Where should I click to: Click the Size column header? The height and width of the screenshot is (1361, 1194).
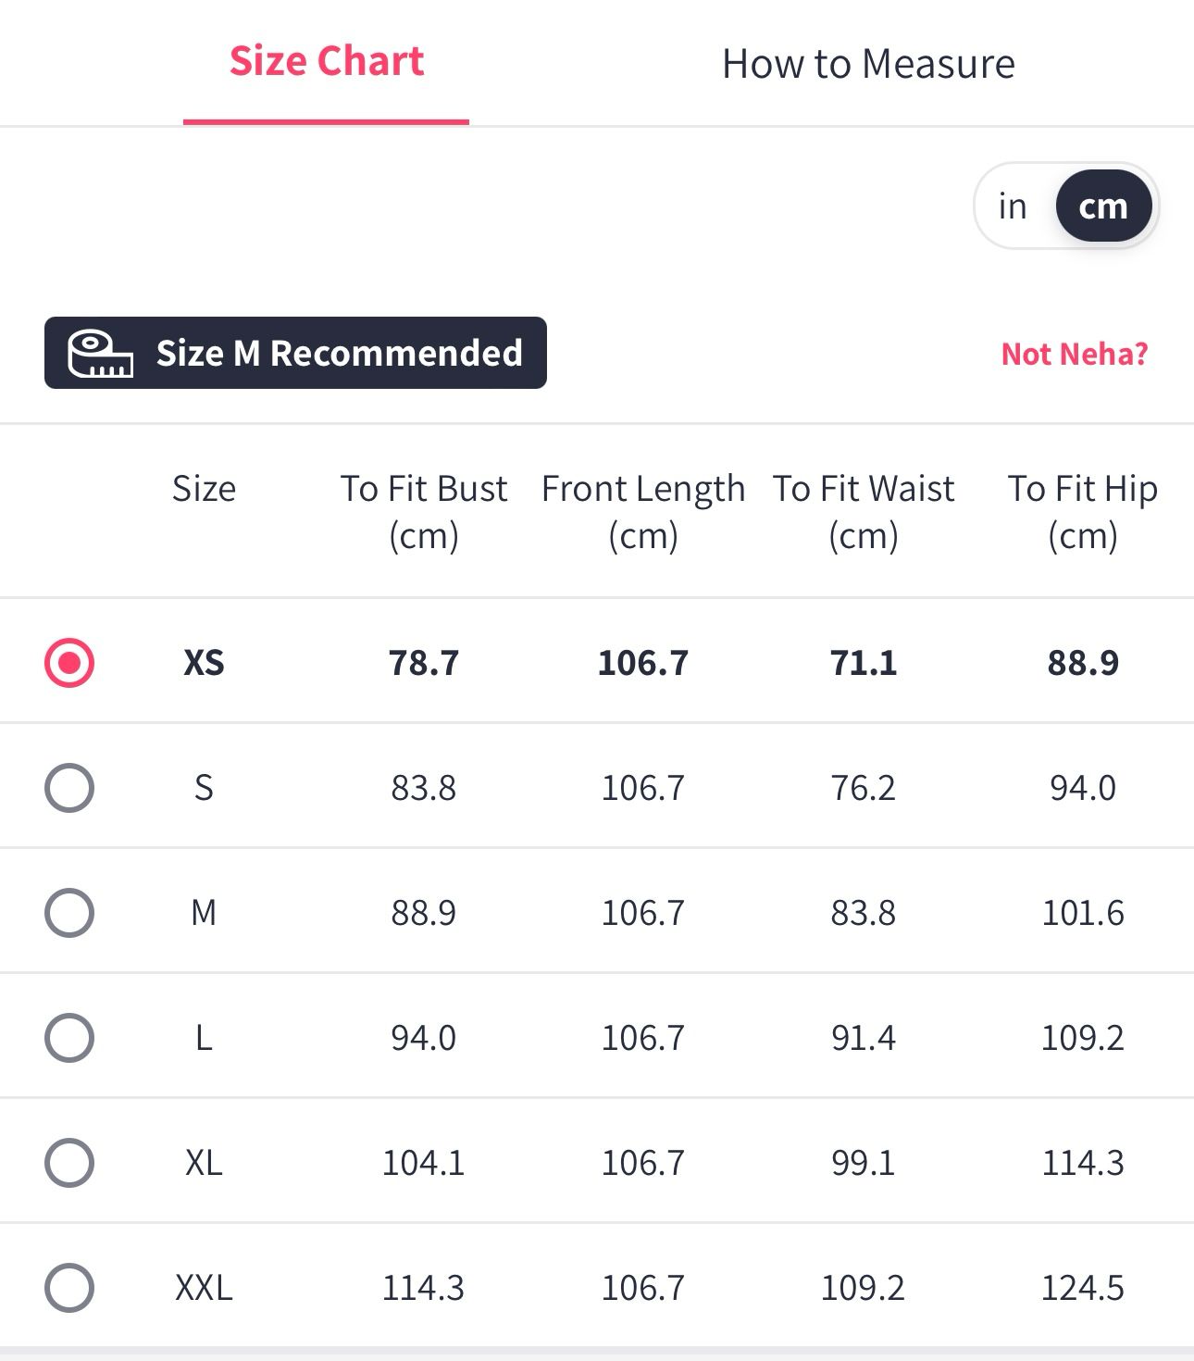[x=204, y=489]
